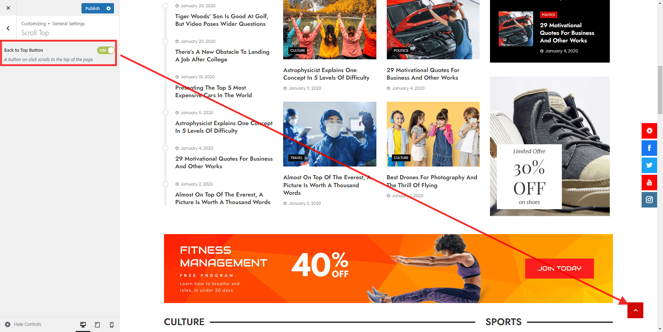
Task: Open the Best Drones For Photography article
Action: [432, 181]
